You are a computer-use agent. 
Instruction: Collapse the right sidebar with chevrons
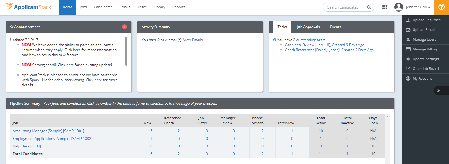(x=438, y=91)
